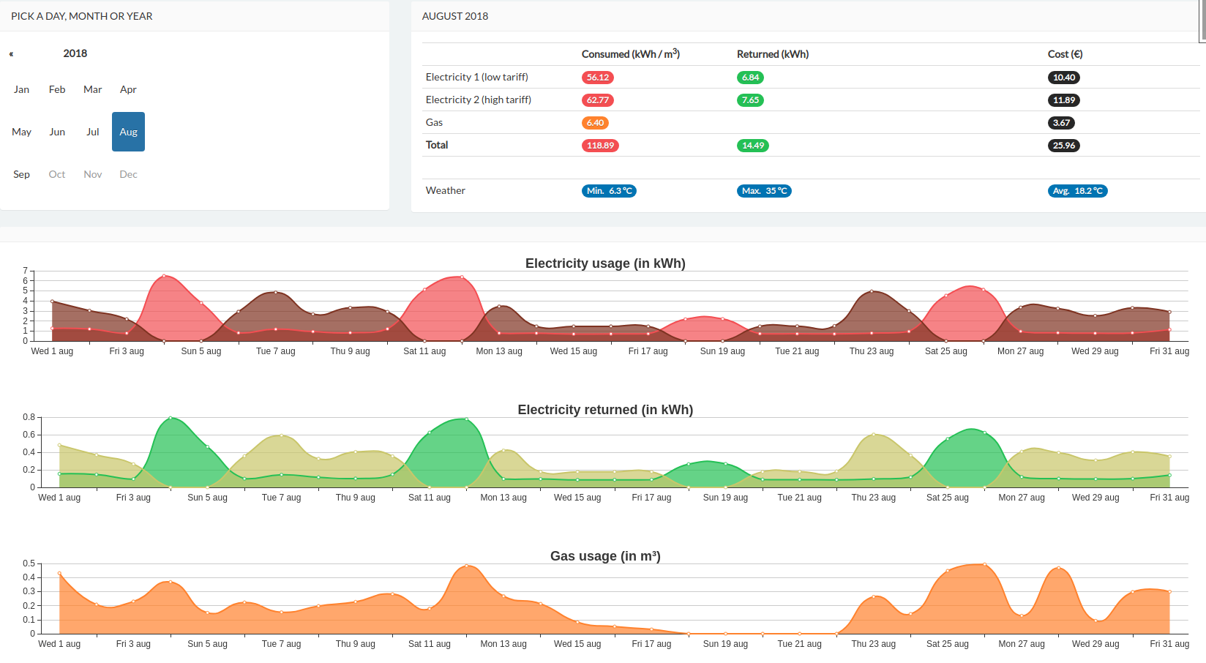The image size is (1206, 663).
Task: Click the 56.12 consumed badge
Action: tap(598, 78)
